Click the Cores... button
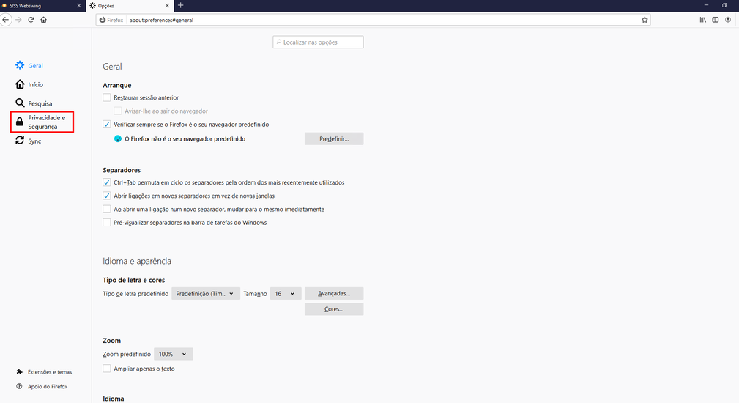Screen dimensions: 739x403 click(334, 309)
